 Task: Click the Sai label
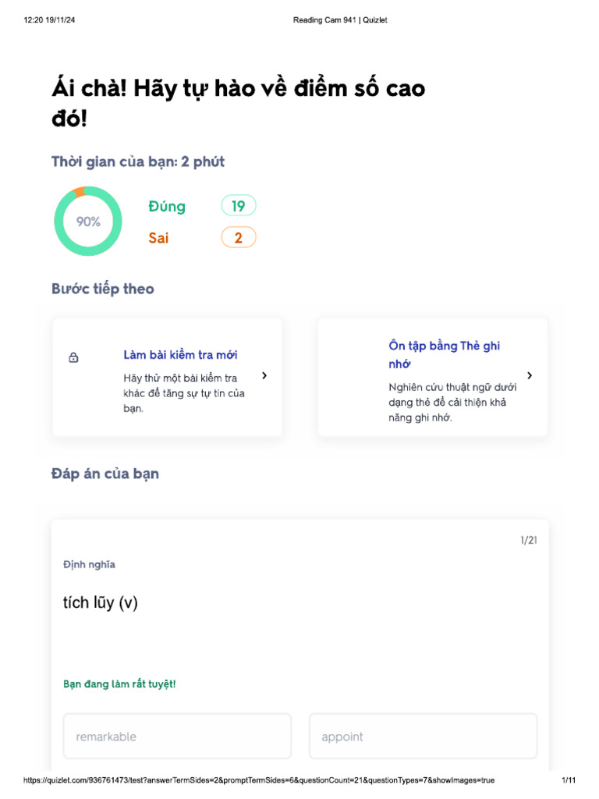[158, 238]
